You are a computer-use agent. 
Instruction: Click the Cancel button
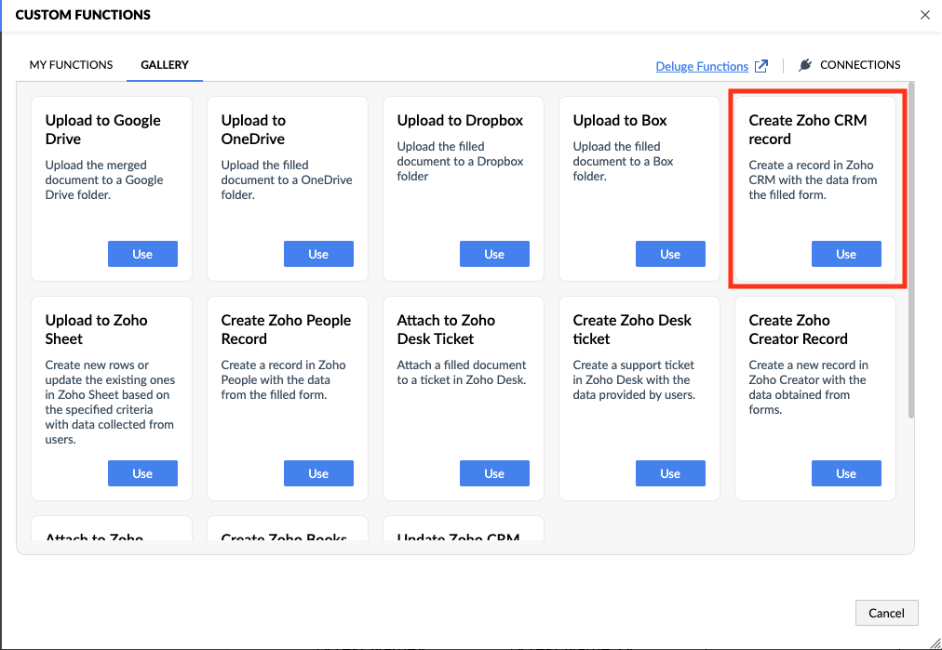coord(886,613)
